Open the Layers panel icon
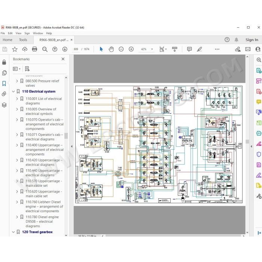 tap(4, 105)
